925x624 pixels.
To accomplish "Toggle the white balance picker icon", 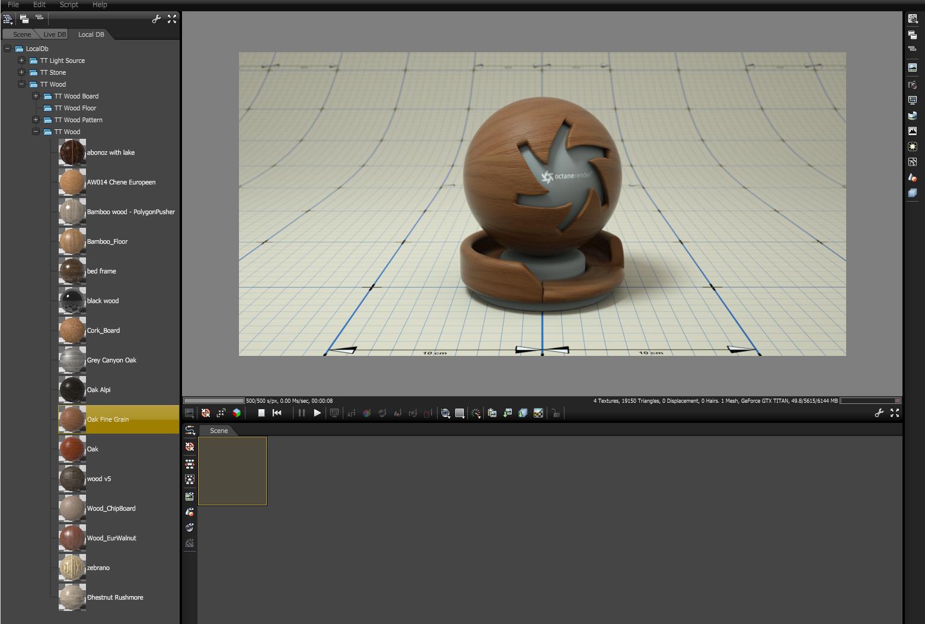I will pyautogui.click(x=367, y=413).
